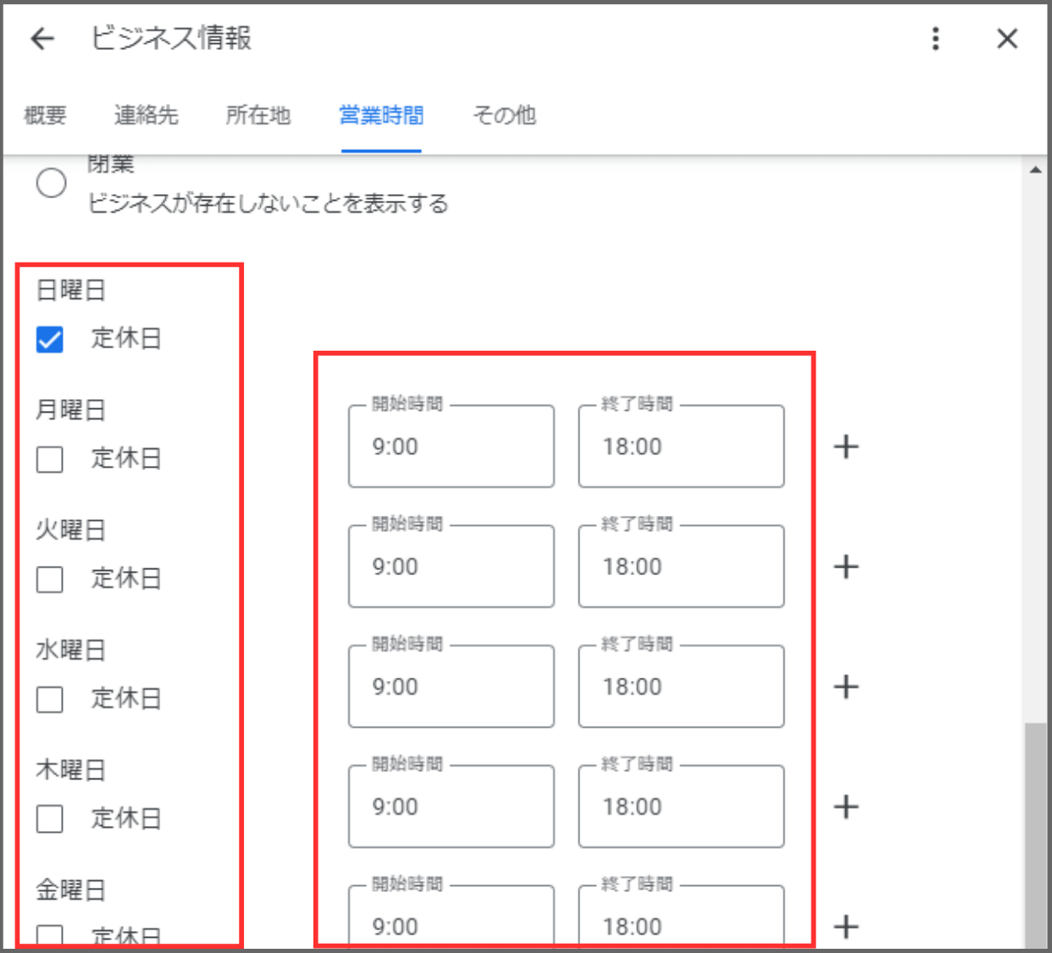Switch to the 連絡先 tab
This screenshot has width=1052, height=953.
[146, 115]
